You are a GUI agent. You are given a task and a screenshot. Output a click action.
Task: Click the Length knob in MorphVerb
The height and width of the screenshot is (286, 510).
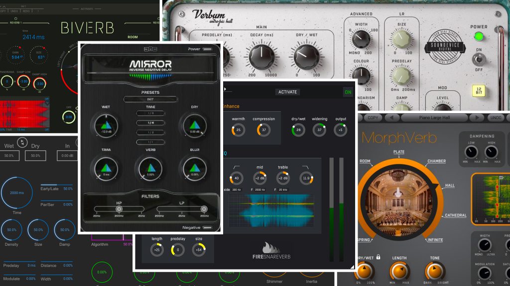point(399,272)
